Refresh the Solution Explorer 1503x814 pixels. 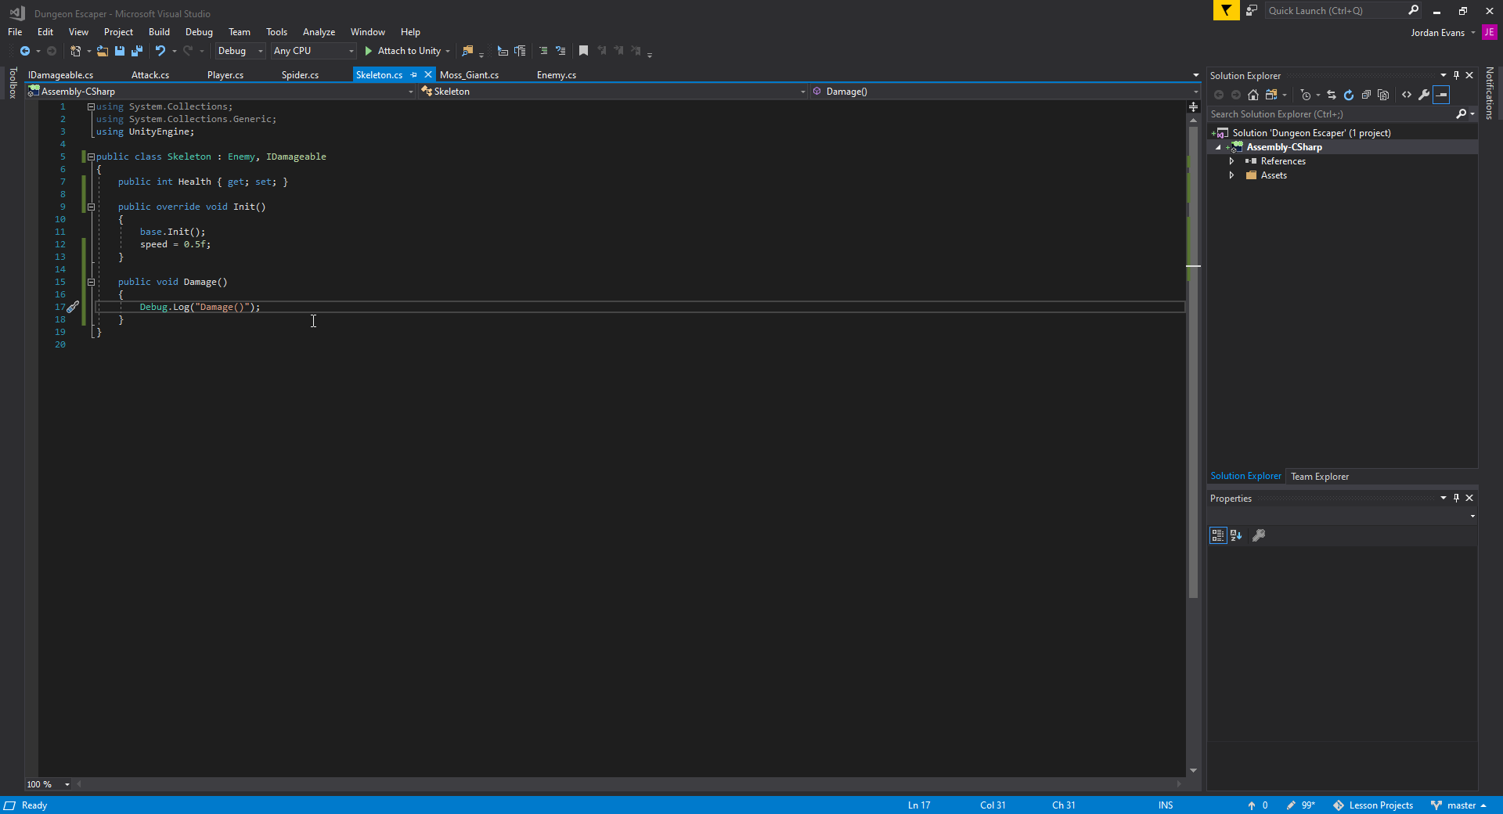[1349, 95]
